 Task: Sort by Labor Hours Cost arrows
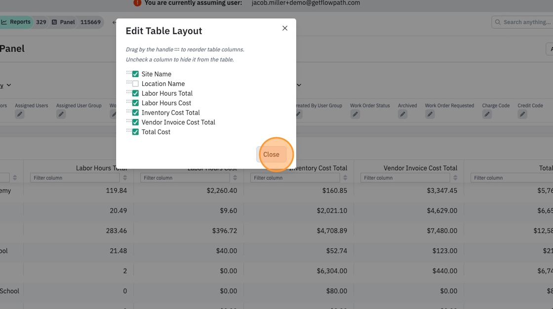click(235, 178)
